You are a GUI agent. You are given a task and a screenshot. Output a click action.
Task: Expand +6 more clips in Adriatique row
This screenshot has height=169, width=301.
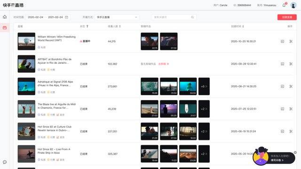[x=204, y=86]
